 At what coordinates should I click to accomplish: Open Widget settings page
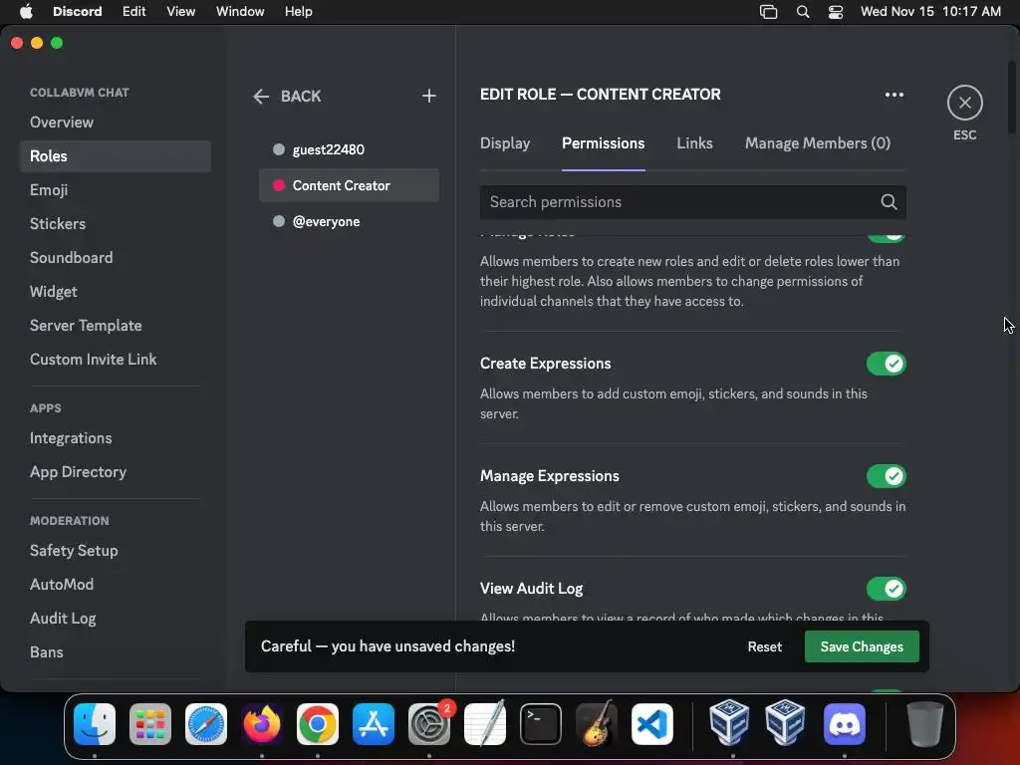click(x=116, y=292)
